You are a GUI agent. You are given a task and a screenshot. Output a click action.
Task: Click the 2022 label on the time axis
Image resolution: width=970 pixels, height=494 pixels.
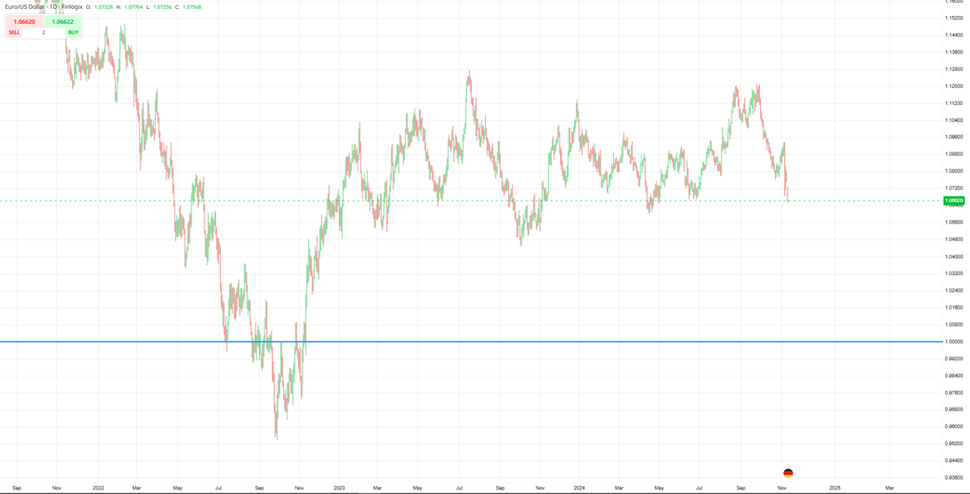click(97, 487)
